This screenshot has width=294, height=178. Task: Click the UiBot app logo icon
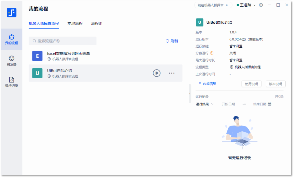click(x=11, y=12)
